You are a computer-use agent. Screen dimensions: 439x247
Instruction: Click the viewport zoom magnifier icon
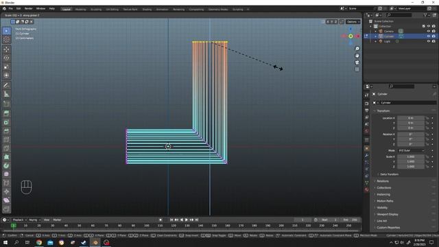[357, 49]
